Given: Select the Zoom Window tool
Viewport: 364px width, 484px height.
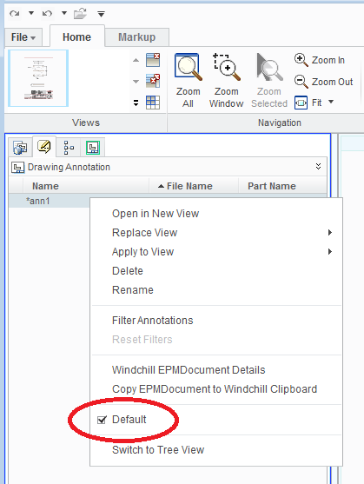Looking at the screenshot, I should (x=227, y=67).
